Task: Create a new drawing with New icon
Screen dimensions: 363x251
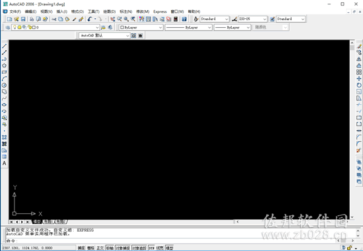Action: 10,19
